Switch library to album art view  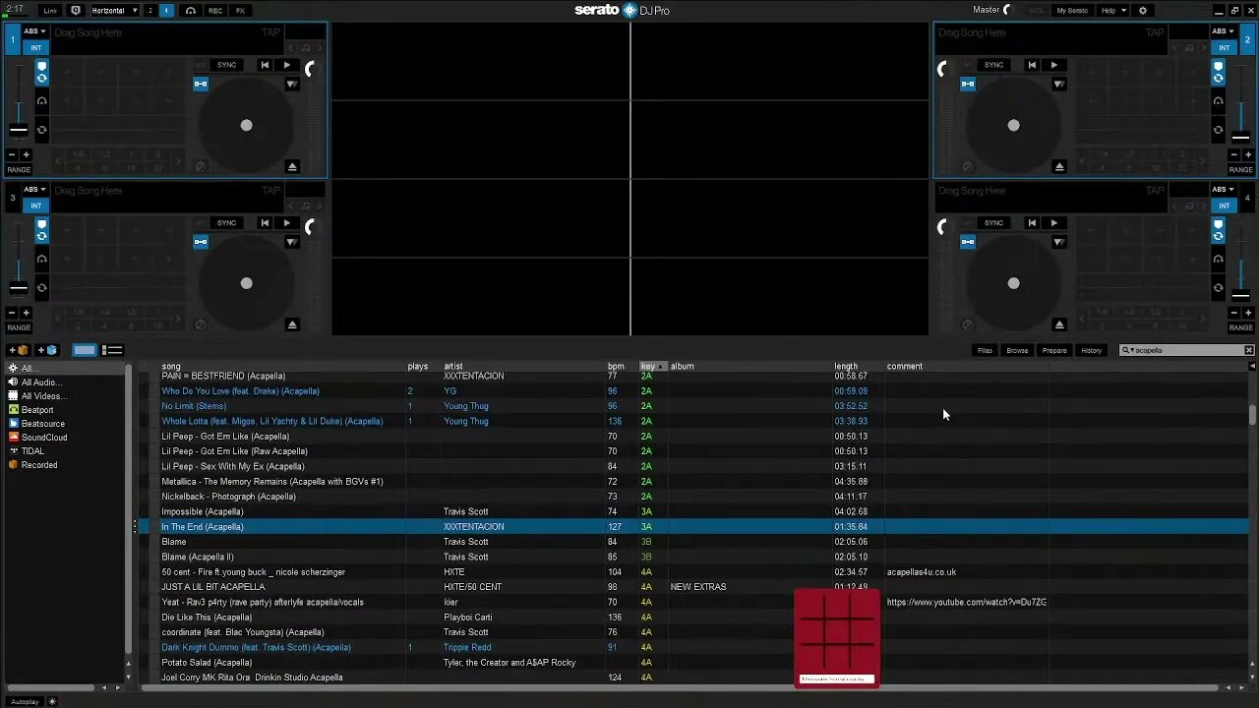tap(85, 350)
